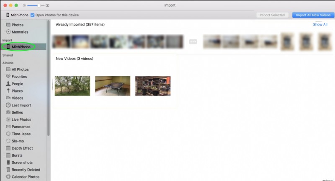This screenshot has height=181, width=335.
Task: Click the Import section header in sidebar
Action: (7, 40)
